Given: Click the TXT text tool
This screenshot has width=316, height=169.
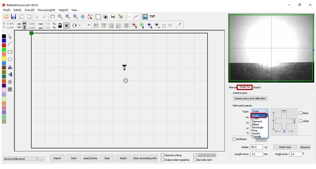Looking at the screenshot, I should click(152, 16).
